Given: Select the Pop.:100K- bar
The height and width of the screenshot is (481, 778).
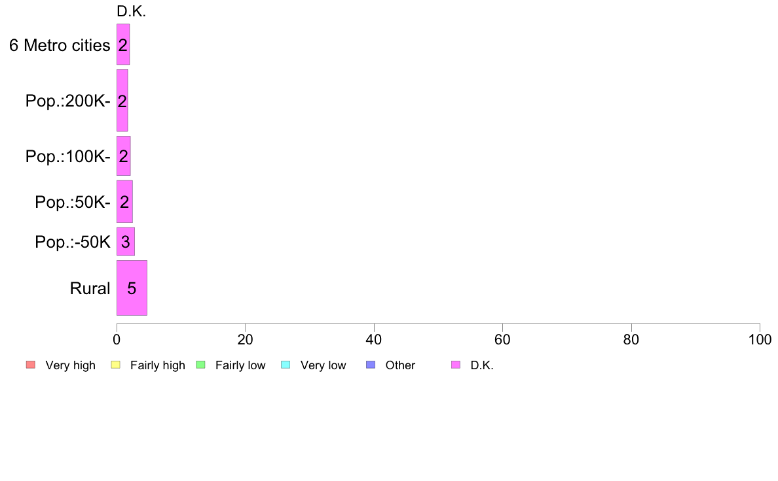Looking at the screenshot, I should click(x=124, y=156).
